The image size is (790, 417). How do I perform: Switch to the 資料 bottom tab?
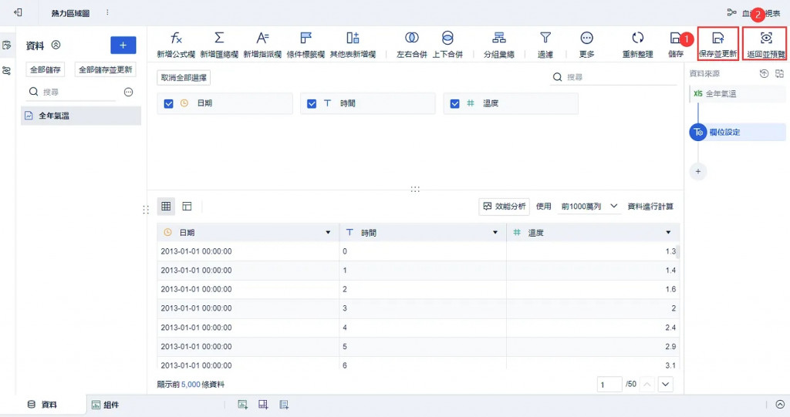43,405
